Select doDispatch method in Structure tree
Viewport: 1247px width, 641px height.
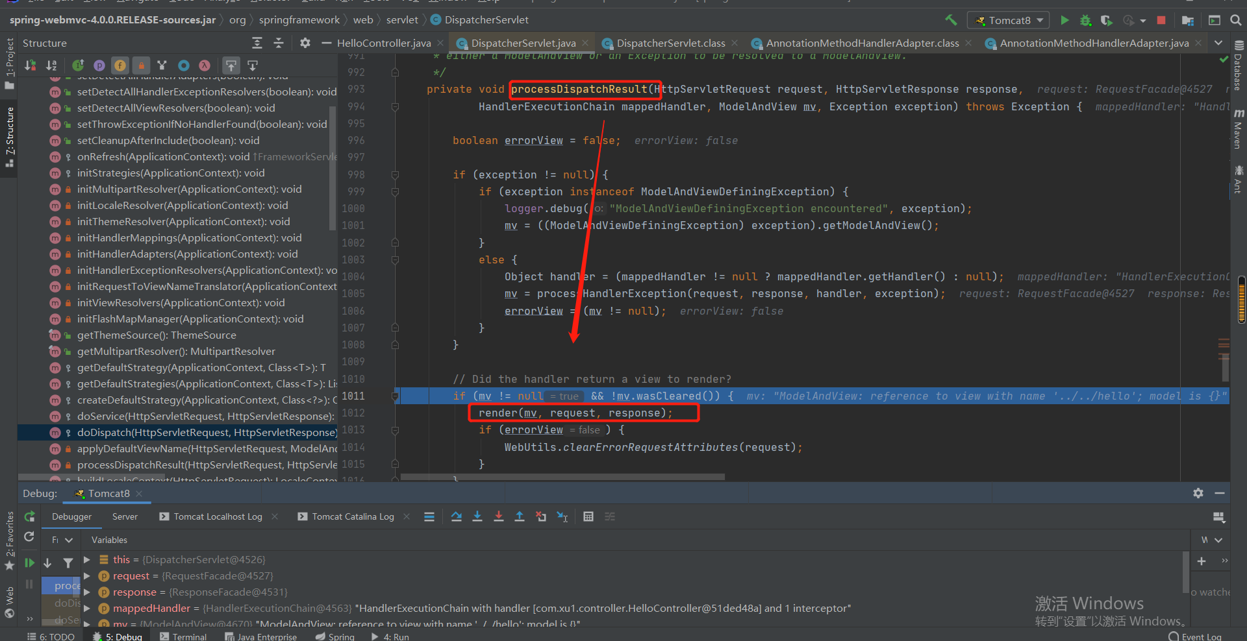pos(177,432)
